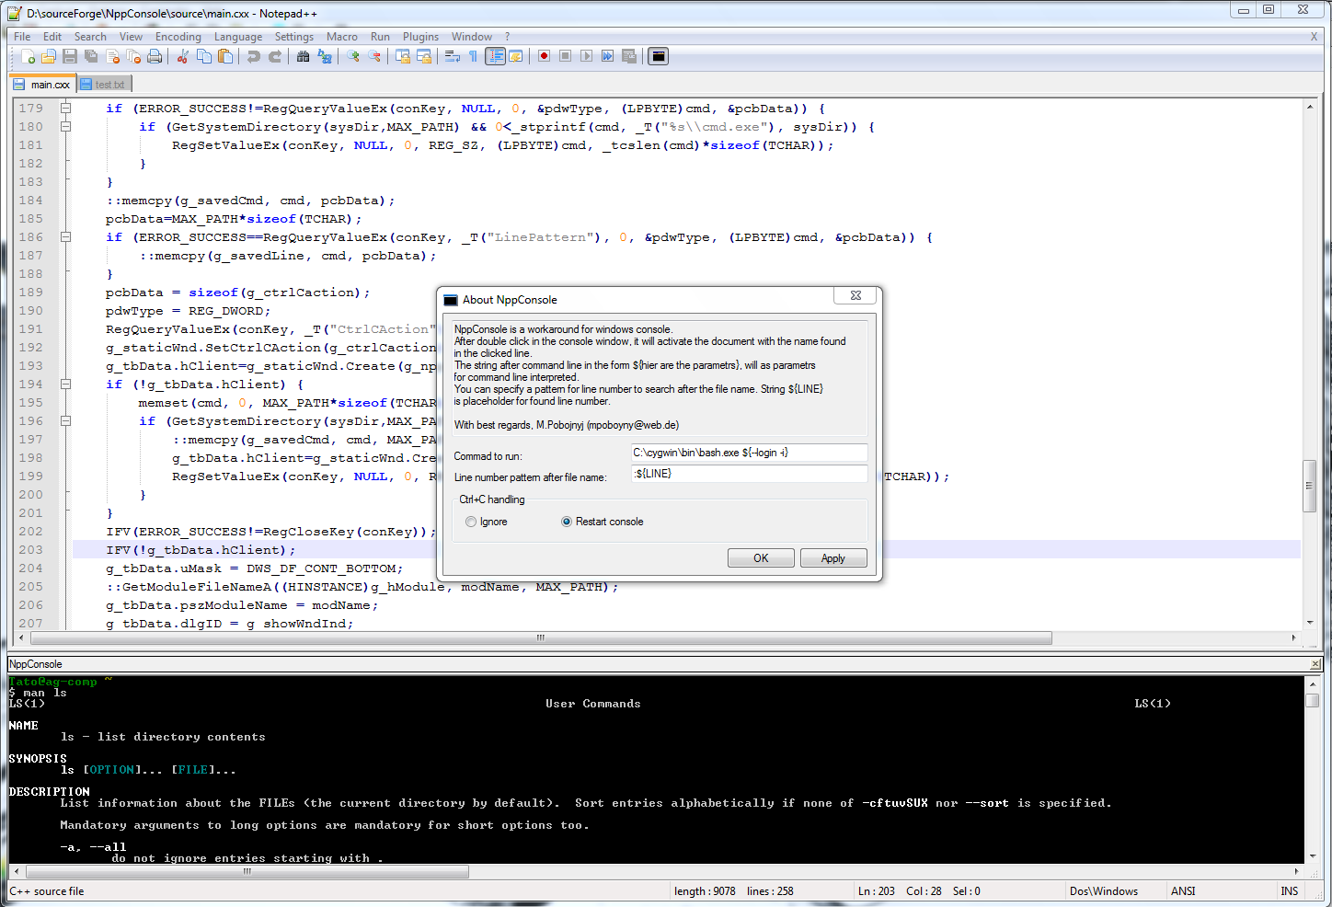This screenshot has height=907, width=1332.
Task: Toggle Show All Characters (¶ icon)
Action: pyautogui.click(x=475, y=56)
